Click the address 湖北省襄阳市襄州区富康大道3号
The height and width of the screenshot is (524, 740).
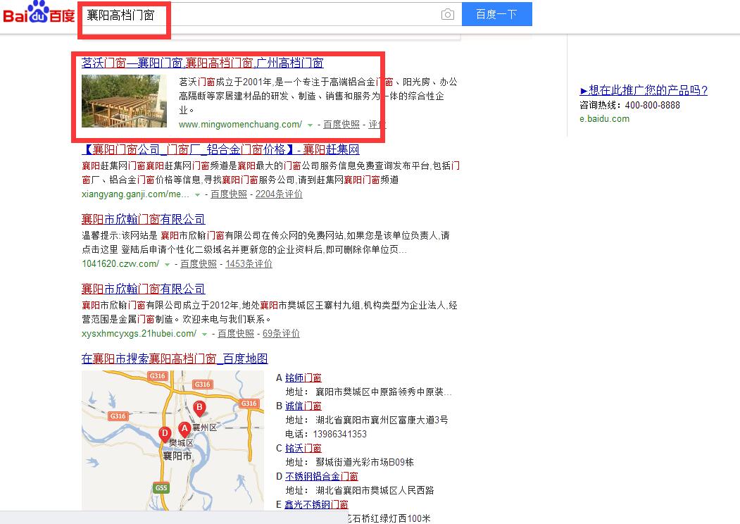(382, 420)
